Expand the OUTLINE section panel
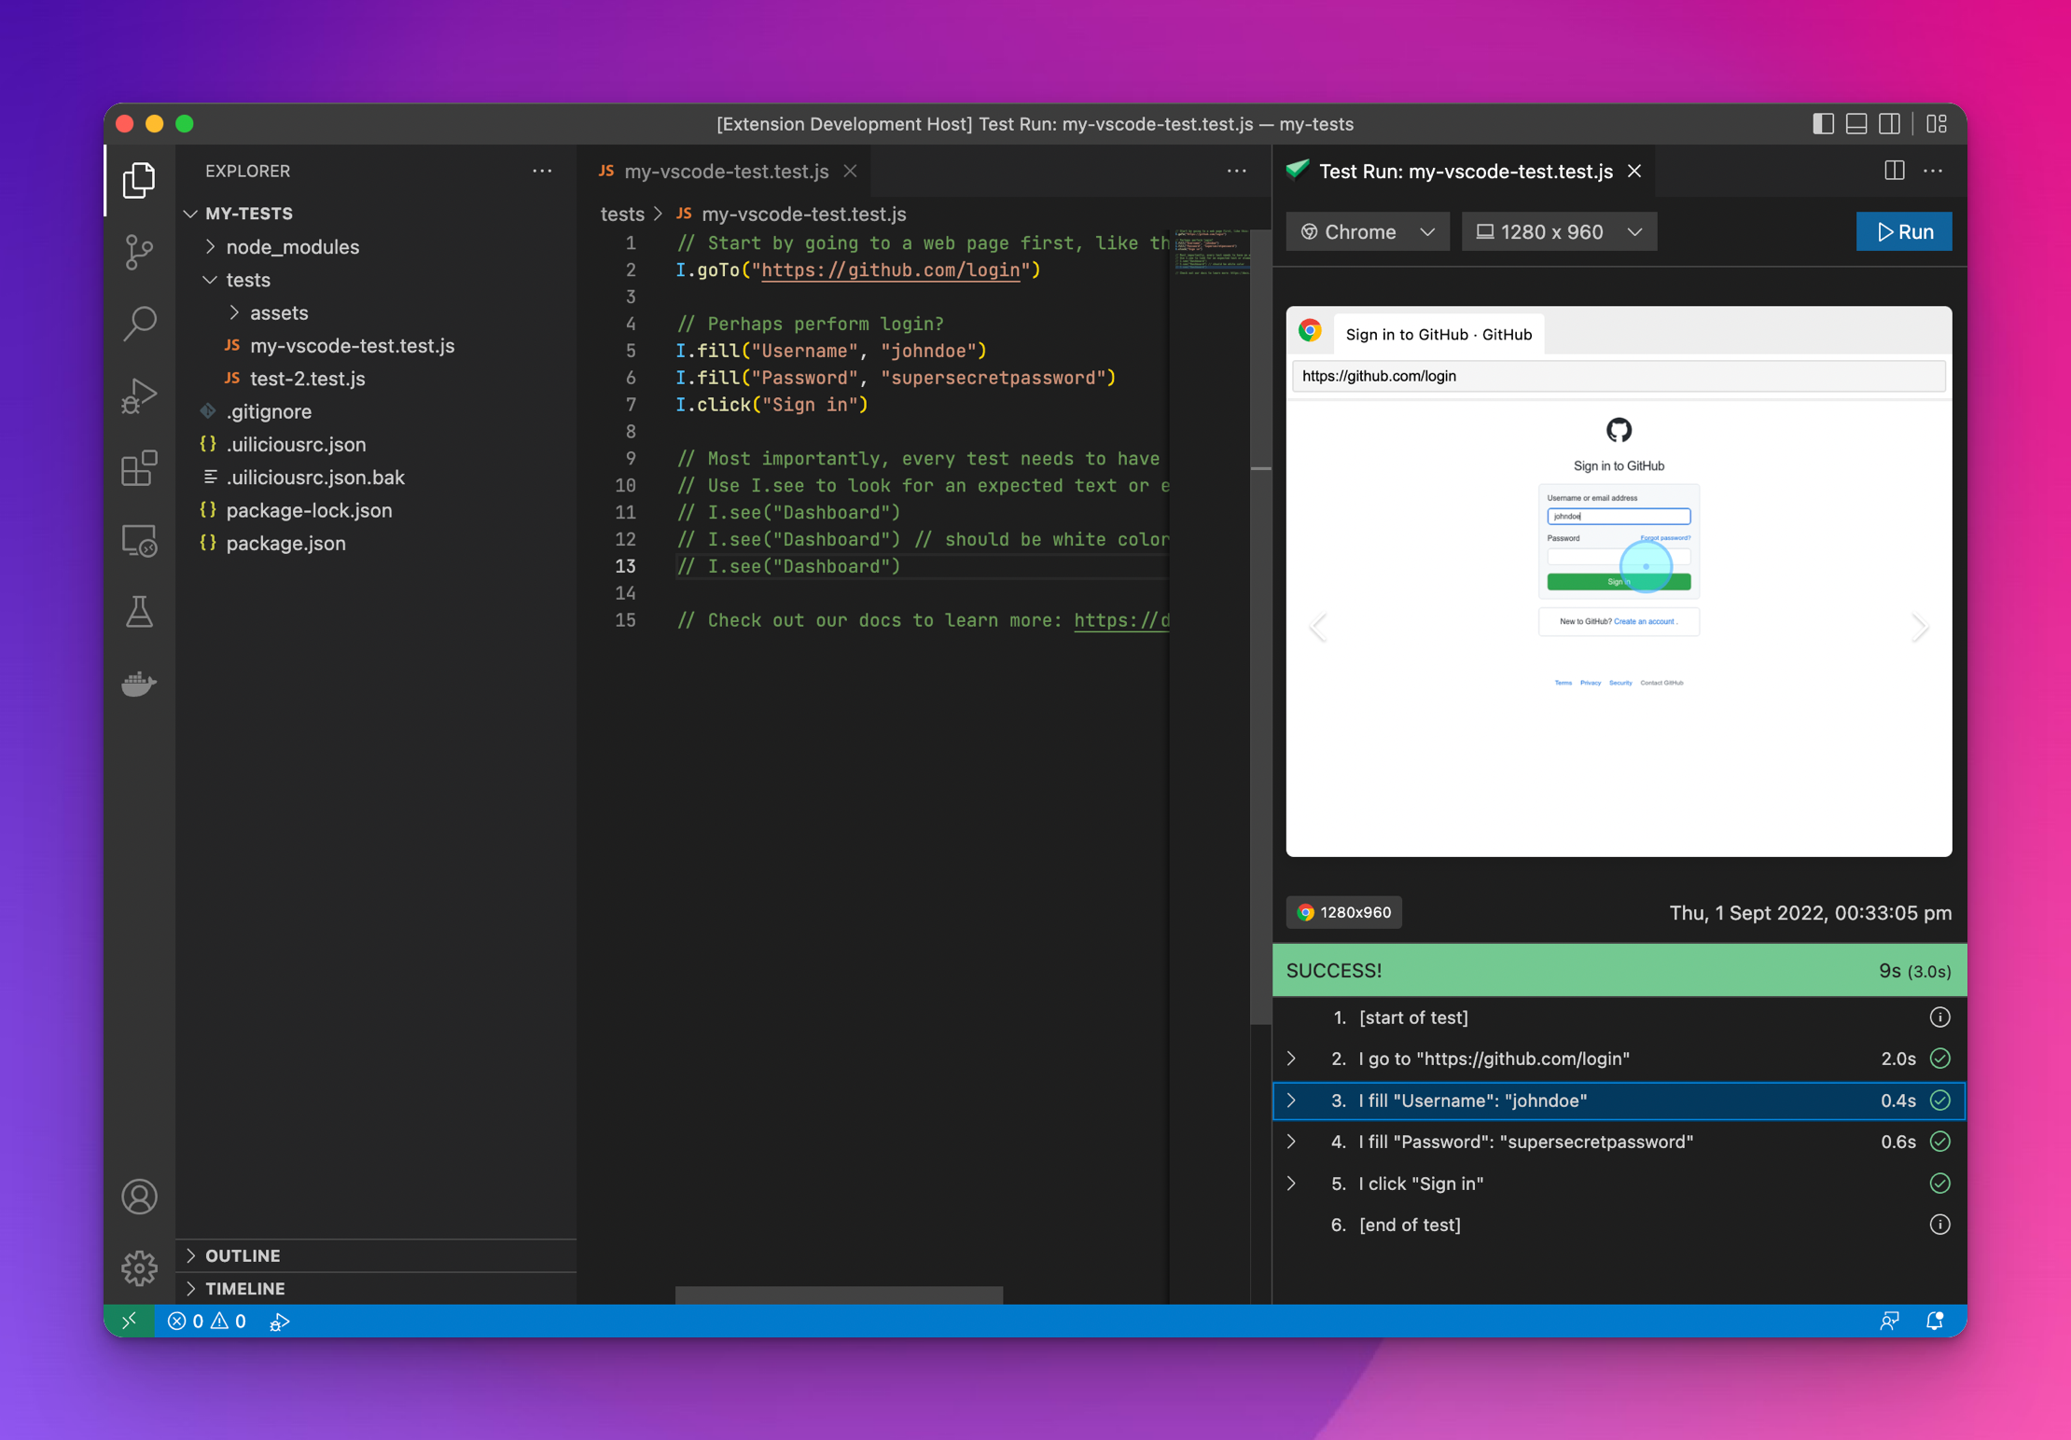The image size is (2071, 1440). (x=243, y=1254)
